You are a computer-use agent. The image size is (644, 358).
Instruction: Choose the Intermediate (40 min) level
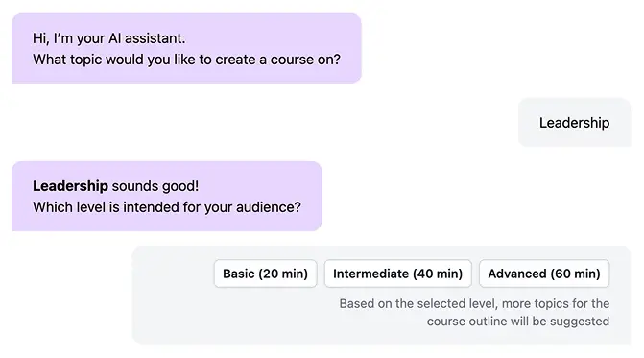(x=397, y=274)
